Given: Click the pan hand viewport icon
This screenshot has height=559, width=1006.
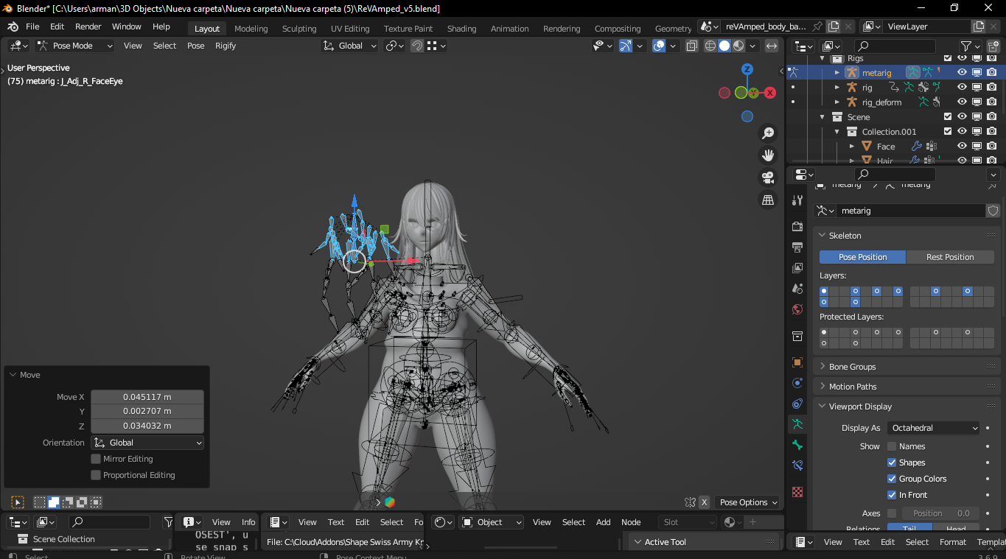Looking at the screenshot, I should pyautogui.click(x=768, y=155).
